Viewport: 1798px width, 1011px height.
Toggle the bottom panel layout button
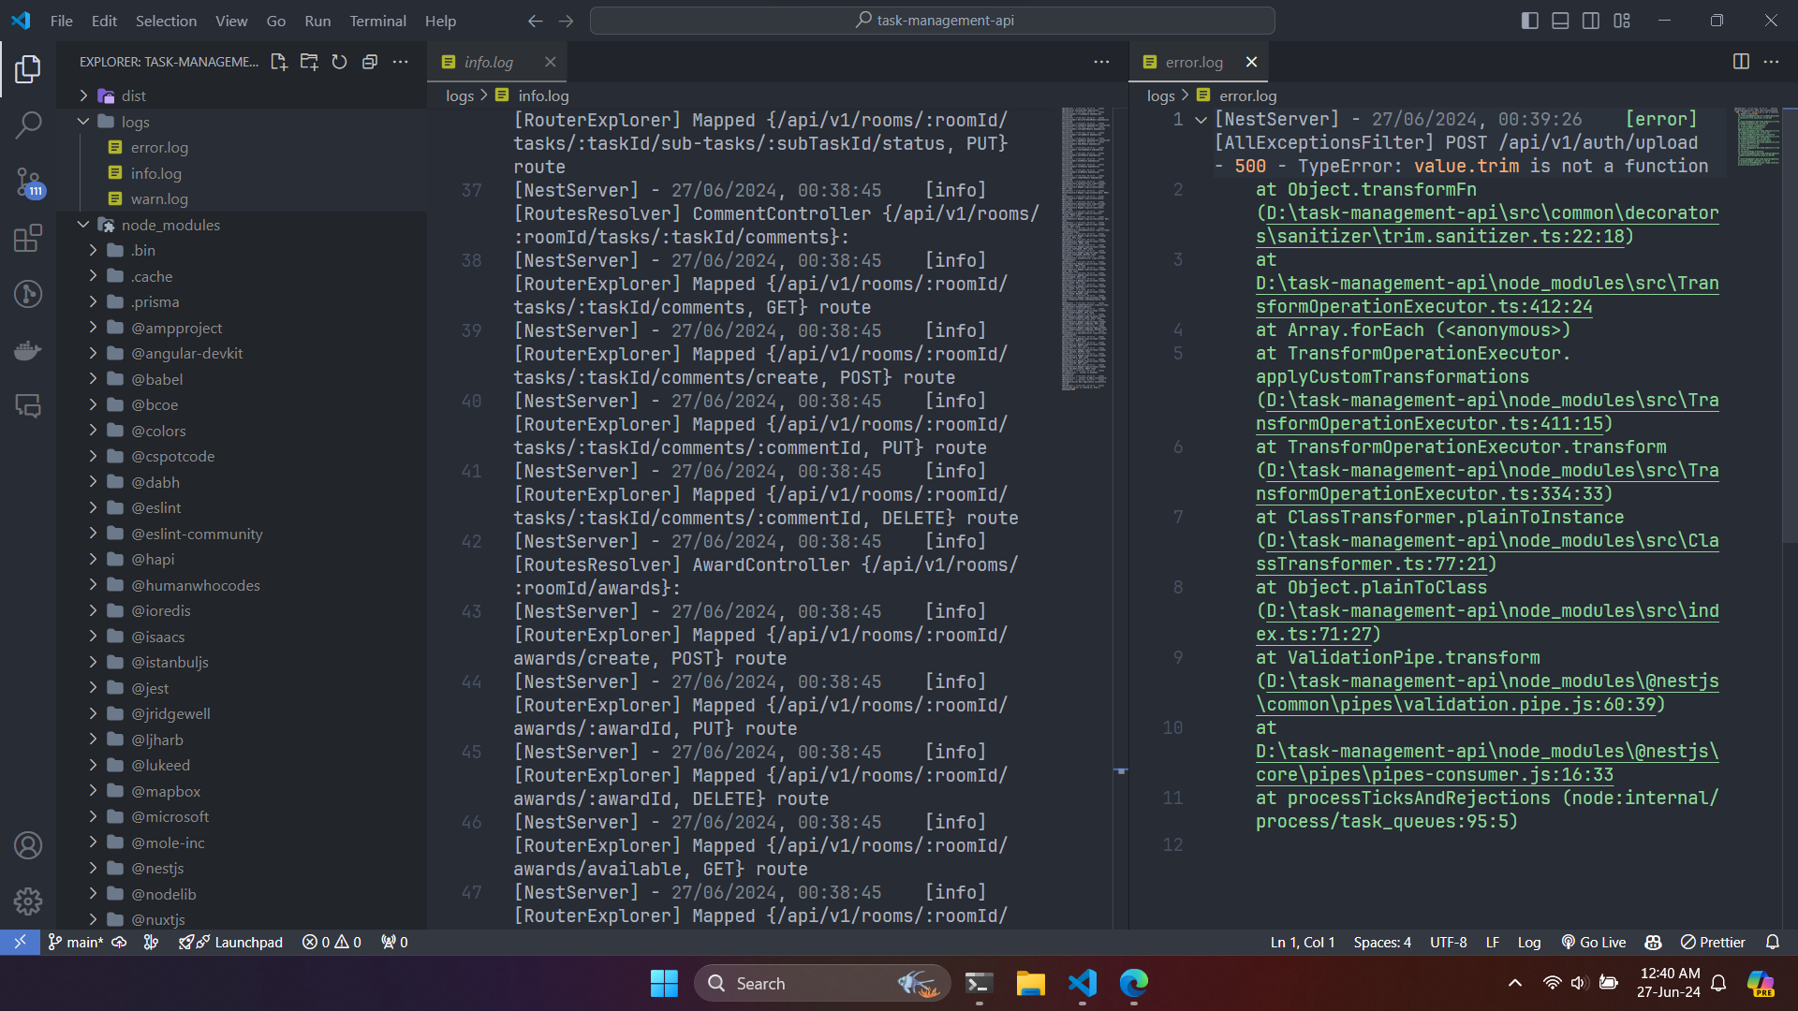(1560, 21)
